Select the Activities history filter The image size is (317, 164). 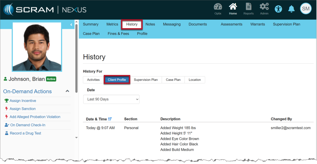tap(93, 80)
